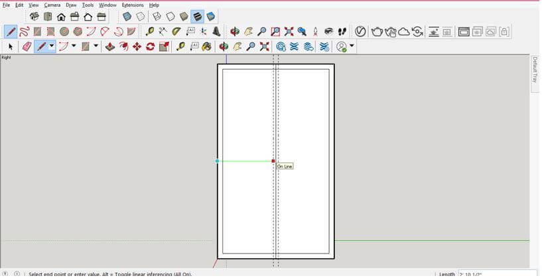Select the Protractor tool

point(176,32)
